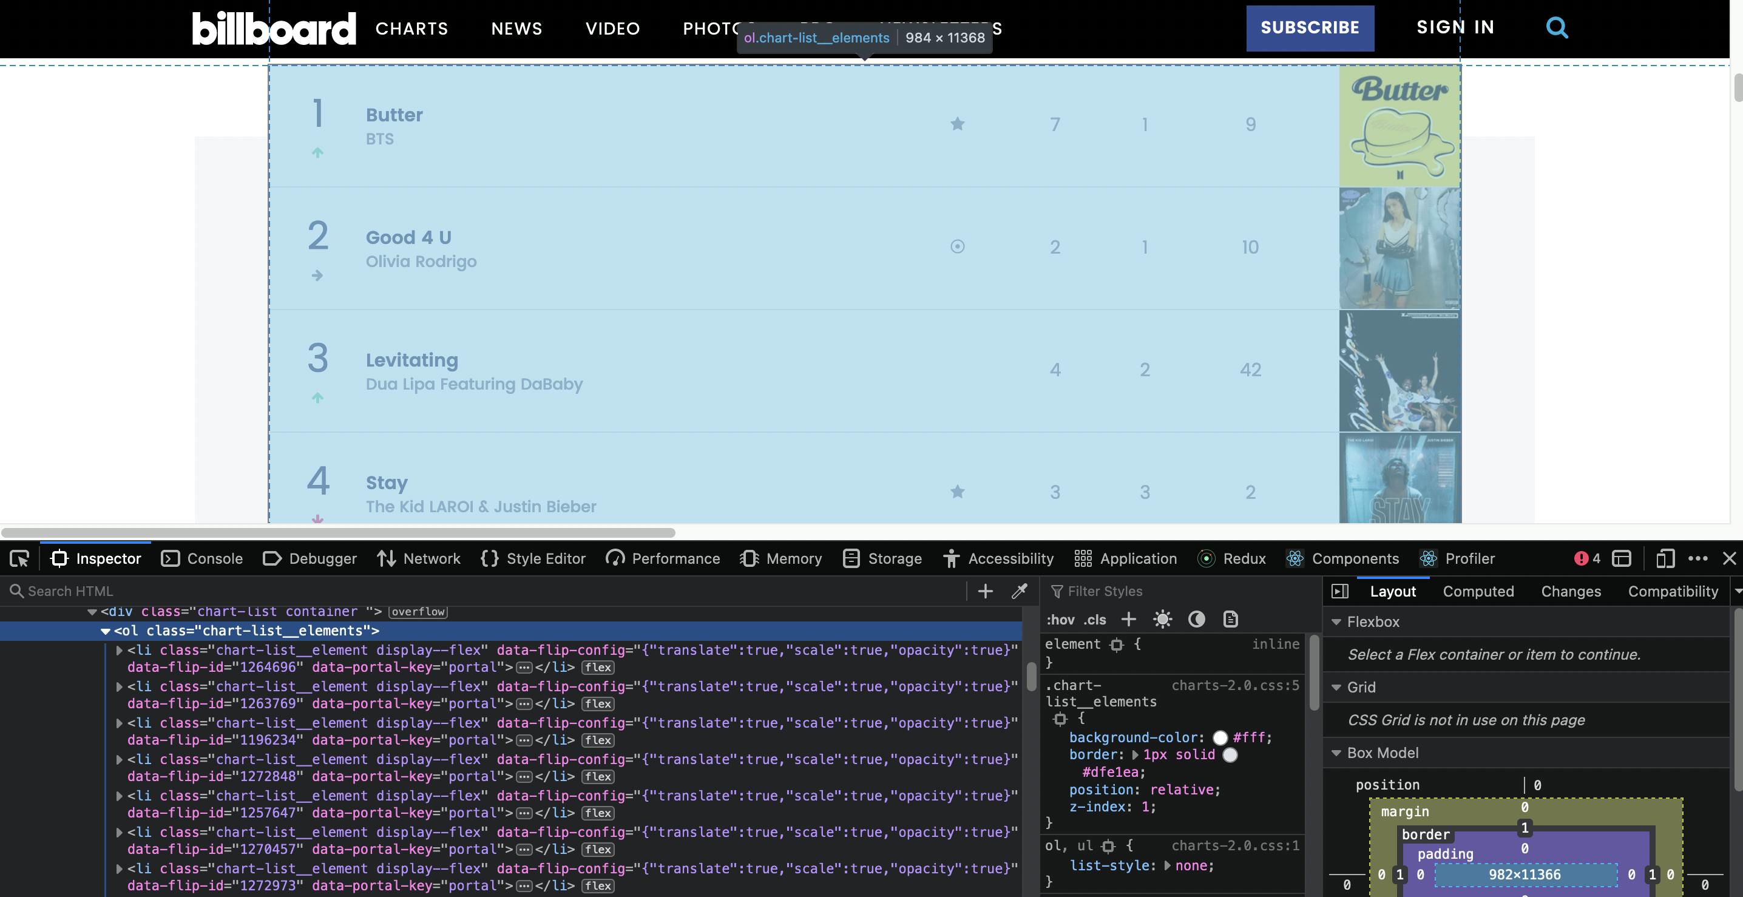1743x897 pixels.
Task: Expand the ellipsis in li data-flip-id 1264696
Action: coord(524,668)
